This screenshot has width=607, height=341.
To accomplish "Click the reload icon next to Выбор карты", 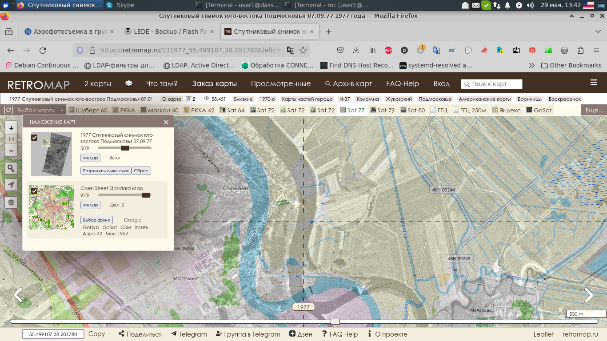I will pyautogui.click(x=8, y=109).
